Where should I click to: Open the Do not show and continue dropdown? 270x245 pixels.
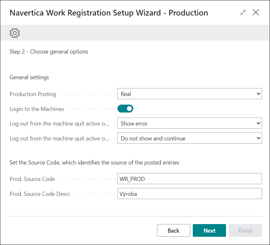(x=190, y=138)
